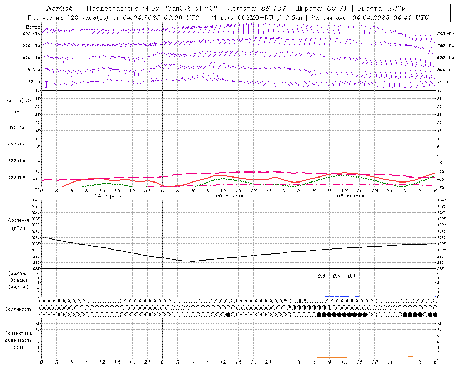Viewport: 456px width, 365px height.
Task: Click the '2м' temperature legend entry
Action: click(17, 111)
